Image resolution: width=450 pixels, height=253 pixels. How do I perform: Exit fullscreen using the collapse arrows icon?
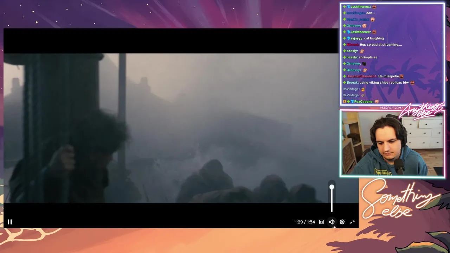pyautogui.click(x=352, y=222)
